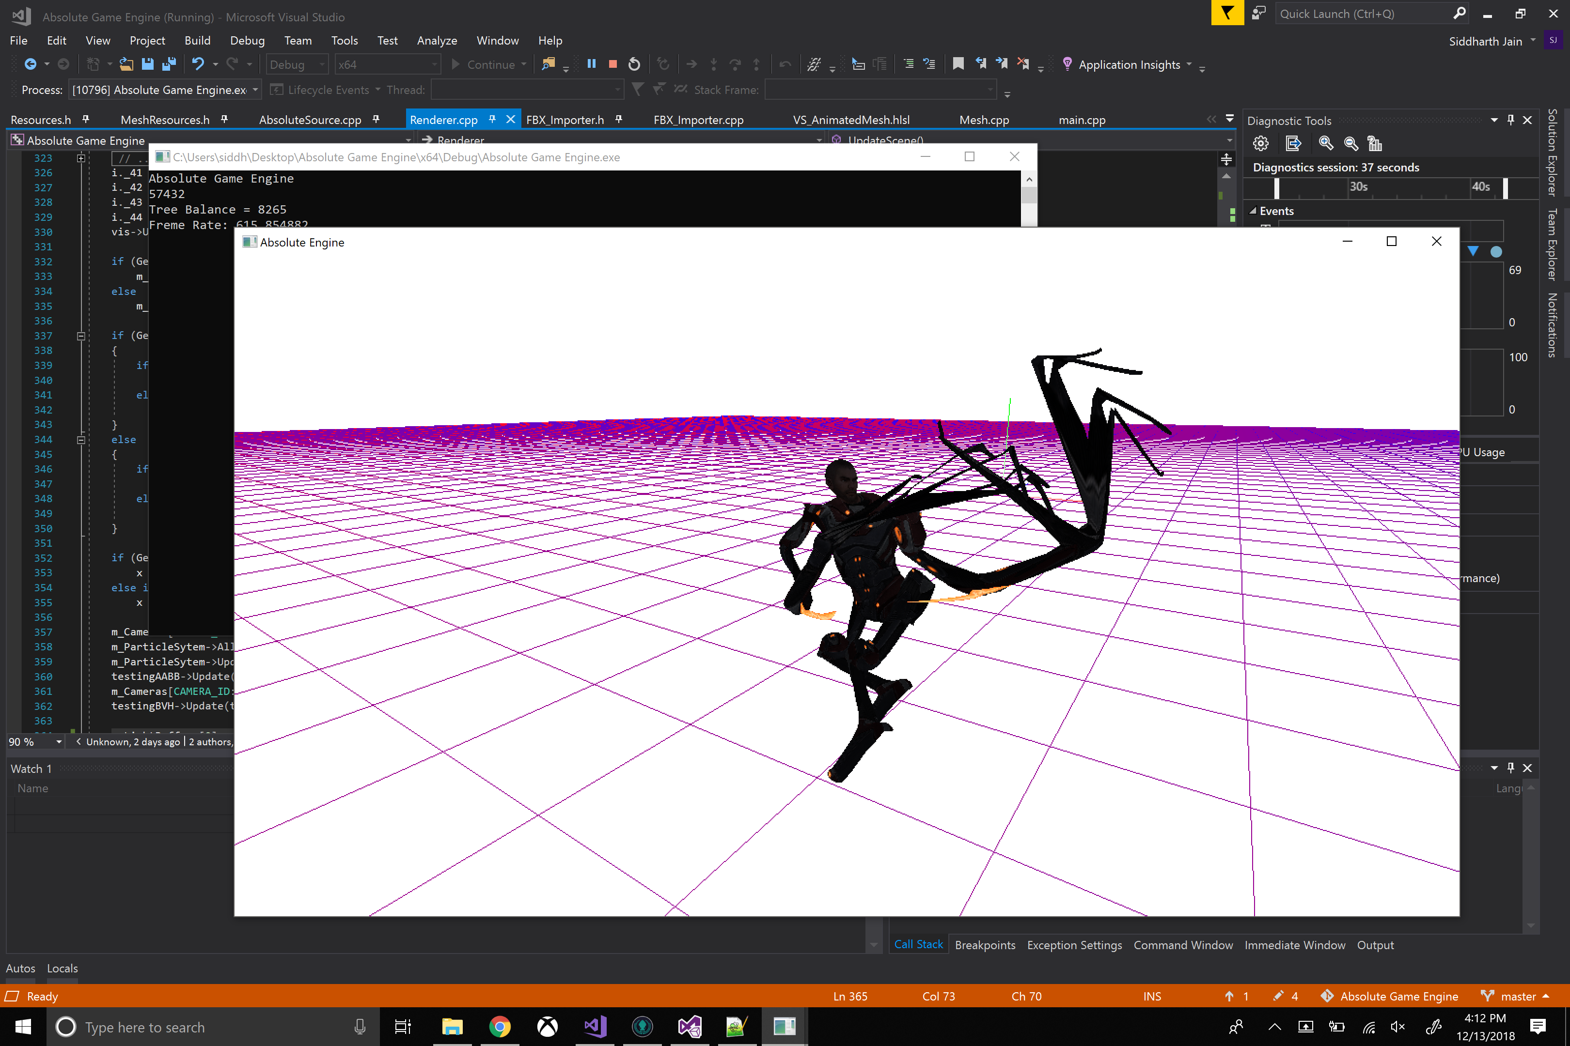This screenshot has width=1570, height=1046.
Task: Click the Application Insights lightbulb icon
Action: (1068, 64)
